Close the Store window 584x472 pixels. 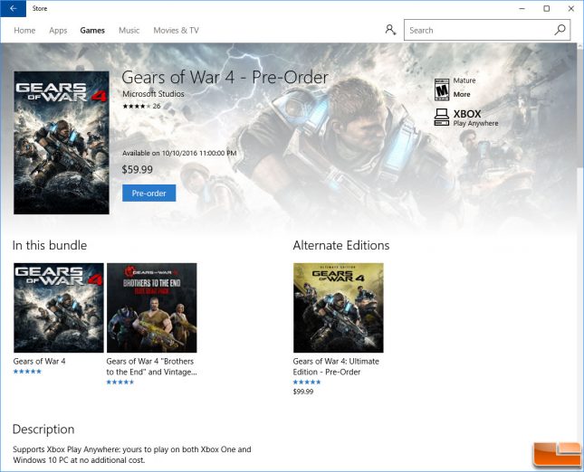coord(571,8)
